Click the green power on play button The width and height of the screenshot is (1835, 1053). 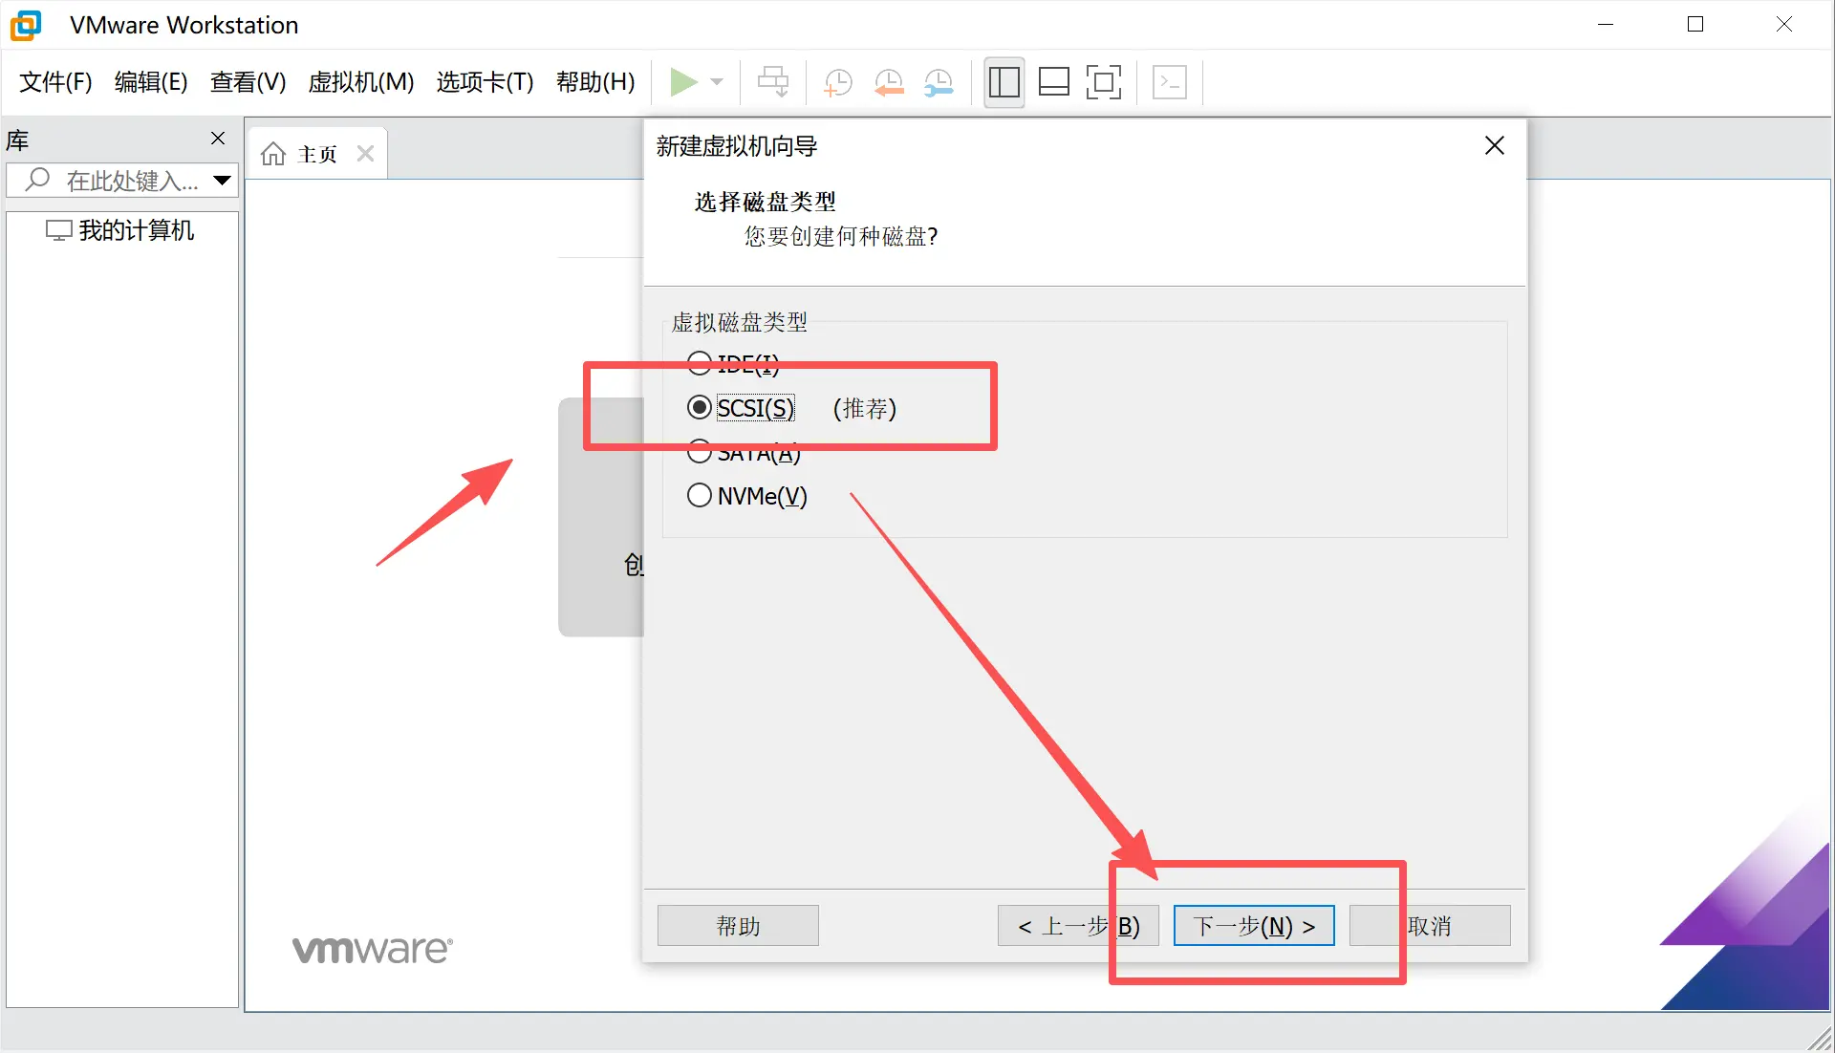pos(682,82)
